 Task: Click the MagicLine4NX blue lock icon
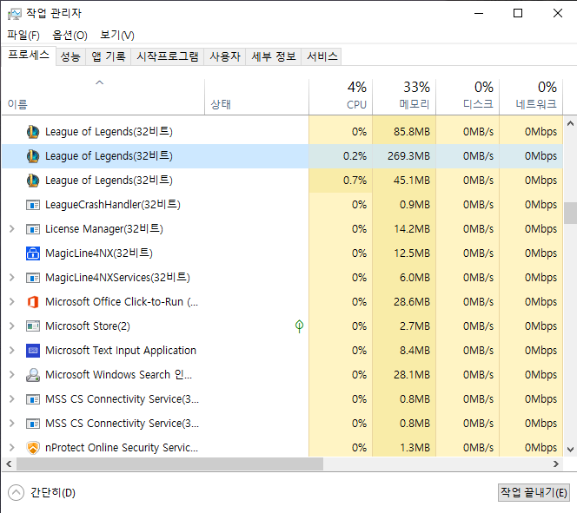(x=33, y=253)
